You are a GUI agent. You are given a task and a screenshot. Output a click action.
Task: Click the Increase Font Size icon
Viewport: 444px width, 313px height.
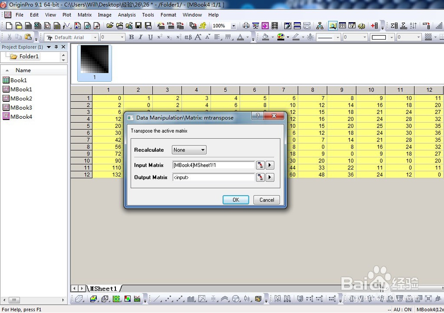click(x=198, y=37)
